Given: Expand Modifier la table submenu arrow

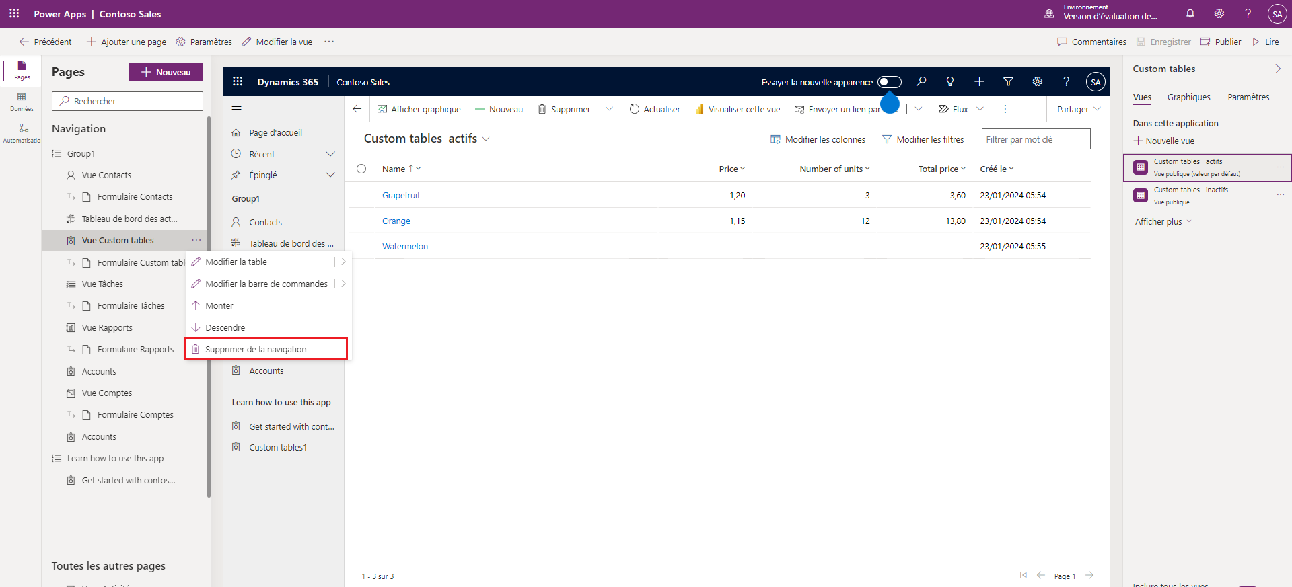Looking at the screenshot, I should pyautogui.click(x=343, y=262).
